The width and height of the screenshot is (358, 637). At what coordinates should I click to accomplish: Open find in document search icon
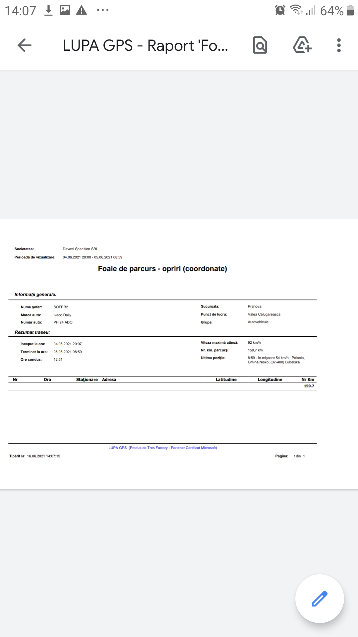(260, 45)
